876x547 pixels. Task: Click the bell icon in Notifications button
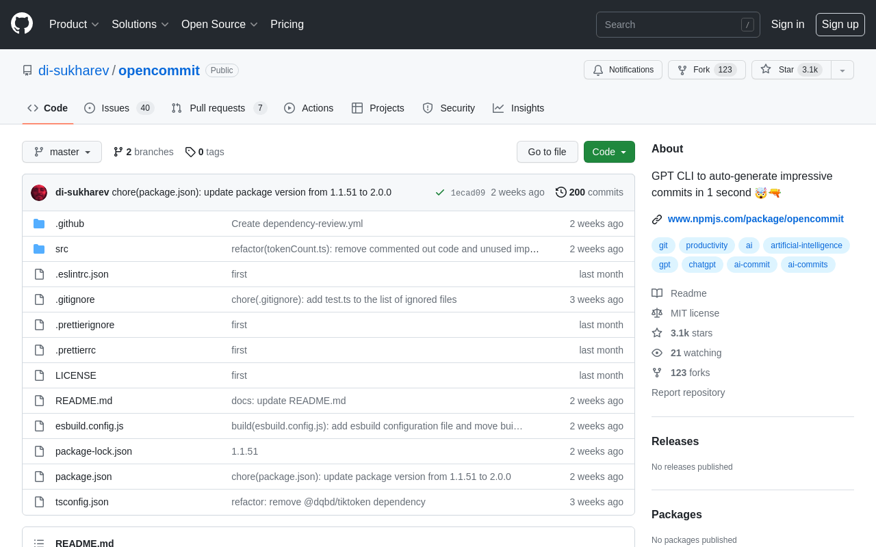click(598, 70)
